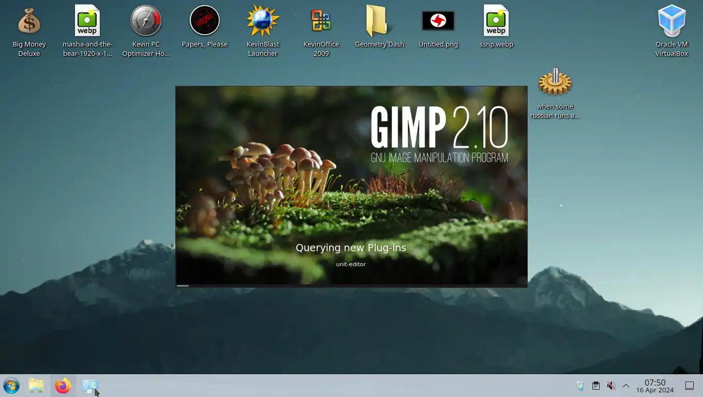Click the show desktop button in taskbar corner
The height and width of the screenshot is (397, 703).
pos(690,386)
